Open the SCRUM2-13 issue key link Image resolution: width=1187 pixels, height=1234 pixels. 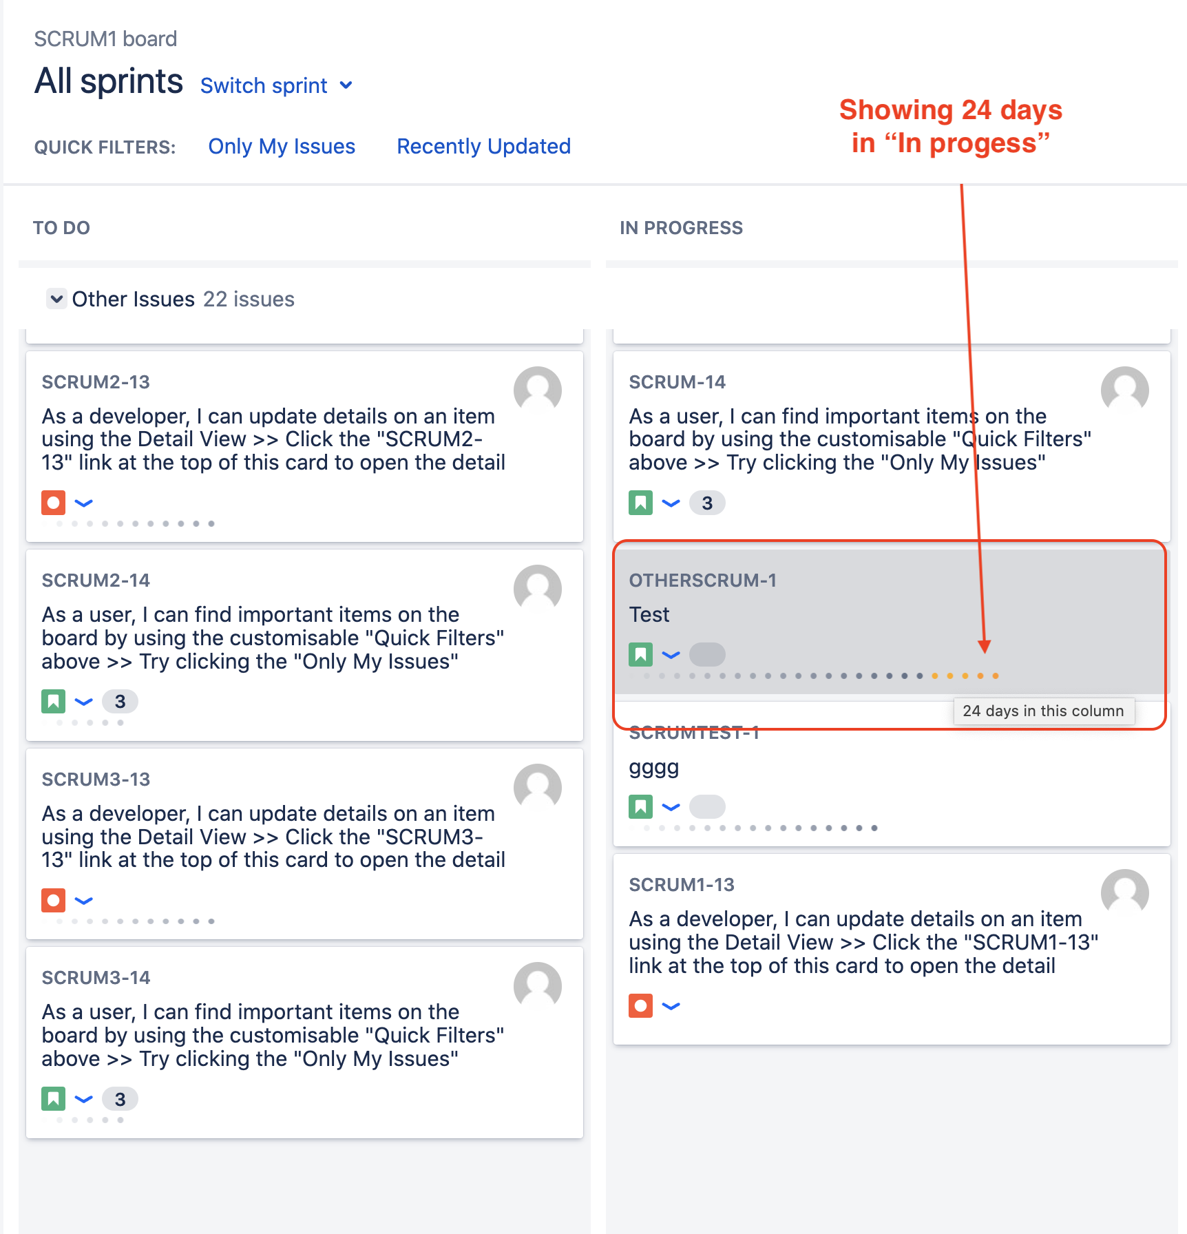(96, 382)
